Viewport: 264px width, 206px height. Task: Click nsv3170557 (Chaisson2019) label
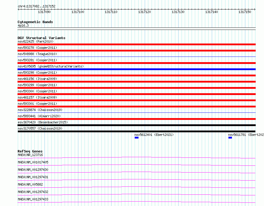tap(40, 128)
